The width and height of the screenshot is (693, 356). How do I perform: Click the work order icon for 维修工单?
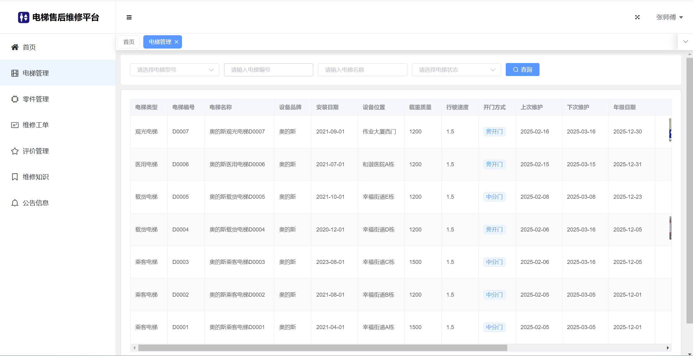[15, 125]
